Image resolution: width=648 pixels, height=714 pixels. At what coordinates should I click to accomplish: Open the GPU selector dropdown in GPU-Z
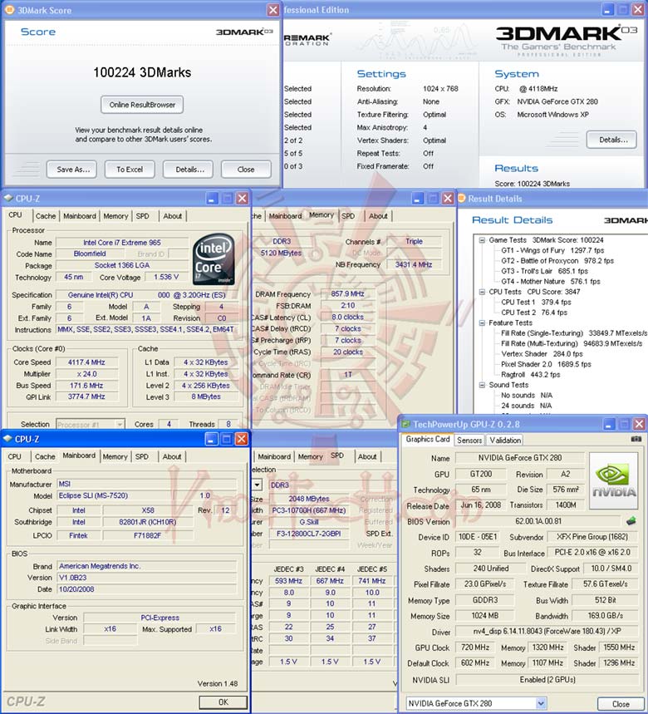[x=541, y=703]
